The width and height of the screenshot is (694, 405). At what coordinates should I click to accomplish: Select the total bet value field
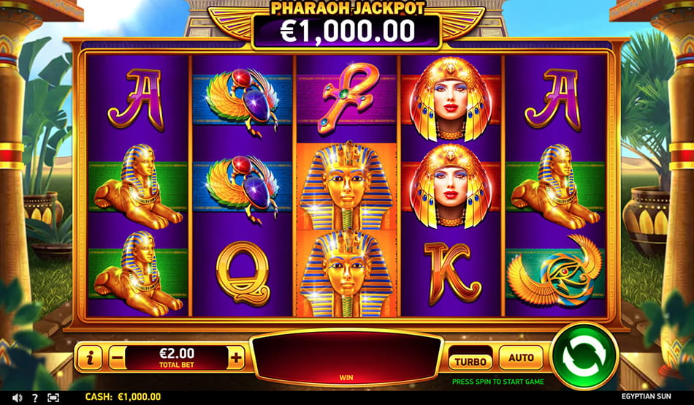(x=177, y=357)
